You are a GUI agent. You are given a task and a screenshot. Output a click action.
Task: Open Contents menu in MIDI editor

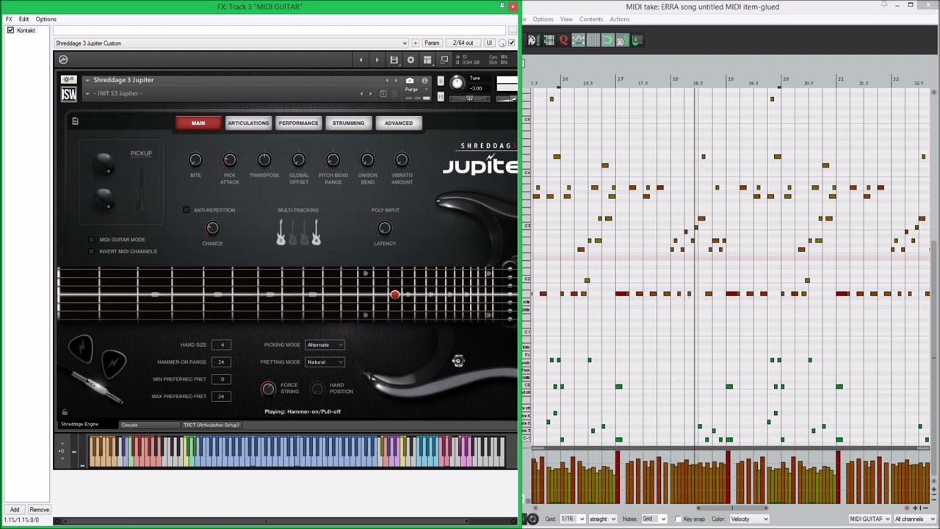(591, 19)
